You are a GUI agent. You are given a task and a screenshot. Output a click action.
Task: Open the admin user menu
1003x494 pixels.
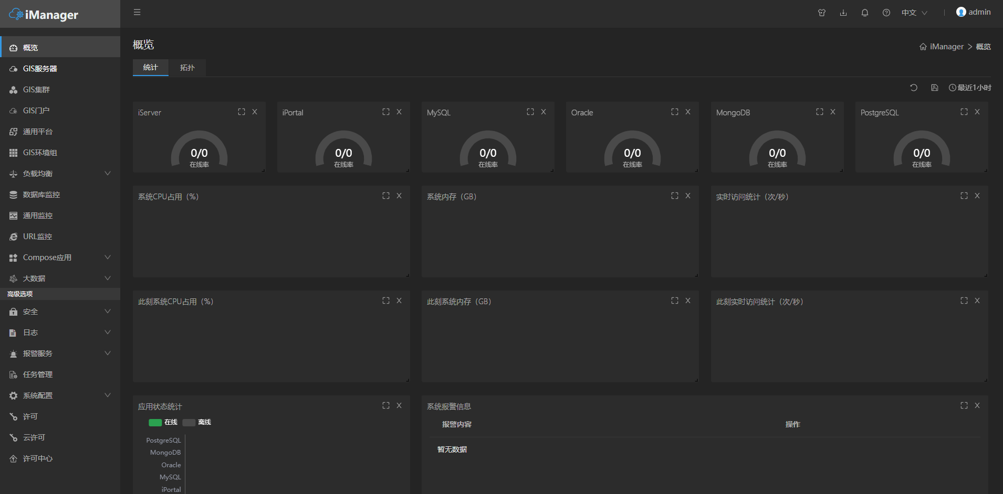(974, 12)
